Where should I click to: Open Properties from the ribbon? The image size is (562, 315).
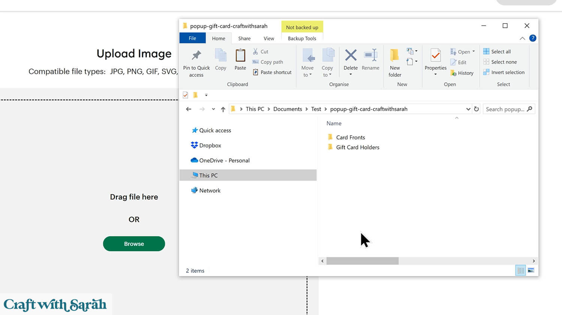tap(435, 56)
